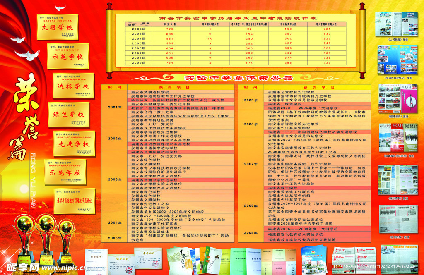Click the 绿色学校 gold plaque
This screenshot has width=424, height=275.
(69, 115)
